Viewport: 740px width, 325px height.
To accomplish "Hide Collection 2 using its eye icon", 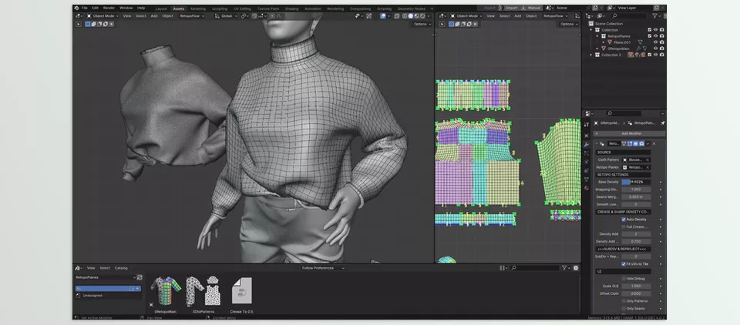I will click(655, 55).
